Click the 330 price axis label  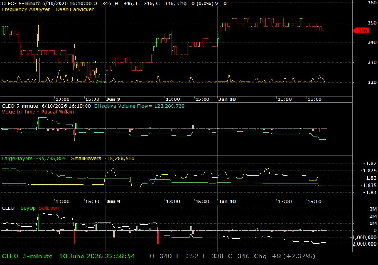click(x=372, y=63)
